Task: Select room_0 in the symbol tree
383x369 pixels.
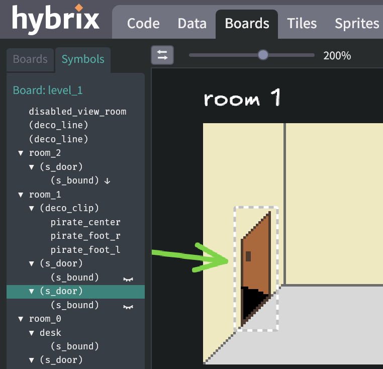Action: click(x=45, y=319)
